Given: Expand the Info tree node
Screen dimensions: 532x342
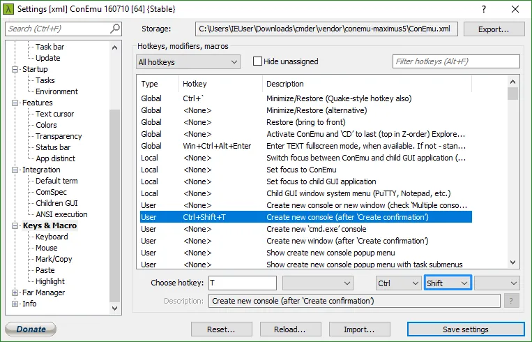Looking at the screenshot, I should (x=15, y=304).
